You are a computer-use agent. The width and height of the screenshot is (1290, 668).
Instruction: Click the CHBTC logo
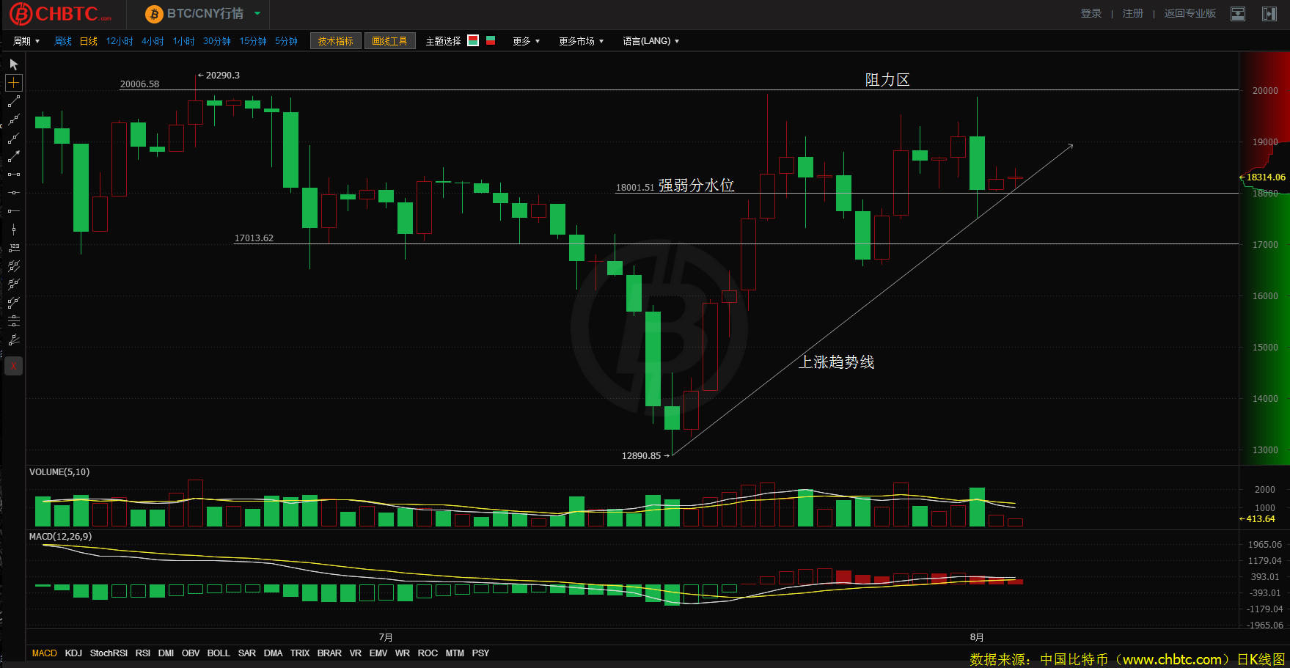60,14
